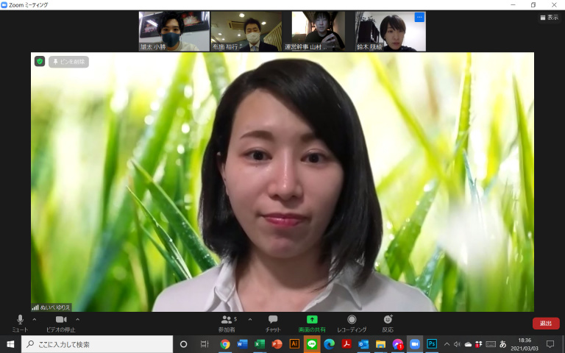
Task: Start recording with the レコーディング button
Action: click(x=352, y=320)
